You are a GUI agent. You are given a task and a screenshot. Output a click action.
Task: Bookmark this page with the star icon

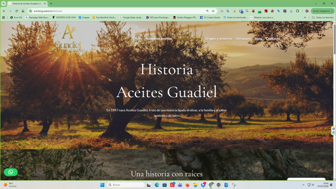point(213,11)
